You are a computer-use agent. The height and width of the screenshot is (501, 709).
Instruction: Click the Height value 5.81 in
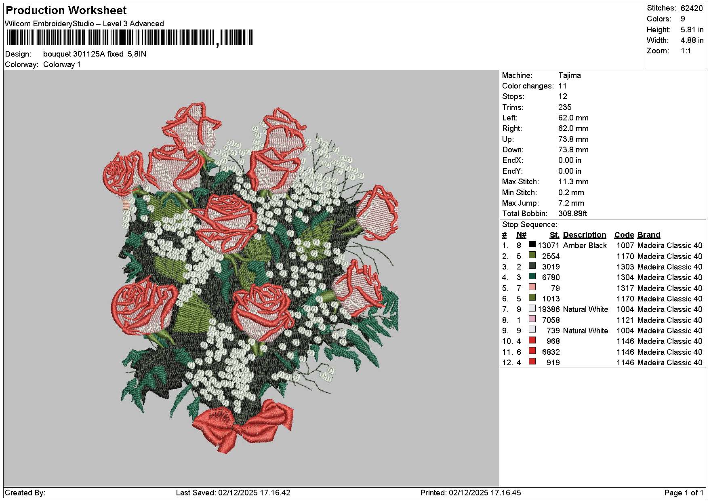pos(692,30)
